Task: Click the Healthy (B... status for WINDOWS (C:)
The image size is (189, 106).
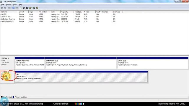Action: pyautogui.click(x=55, y=21)
